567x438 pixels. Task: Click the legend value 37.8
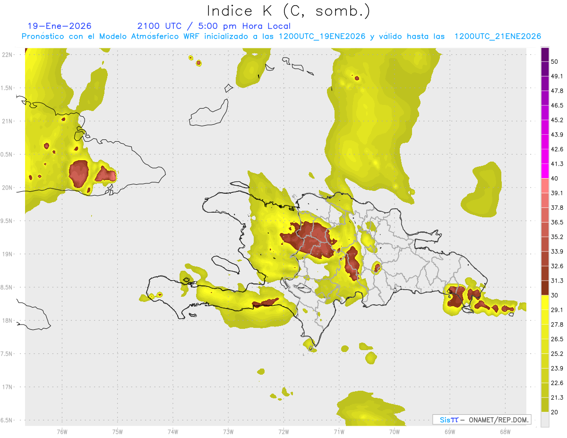click(557, 207)
